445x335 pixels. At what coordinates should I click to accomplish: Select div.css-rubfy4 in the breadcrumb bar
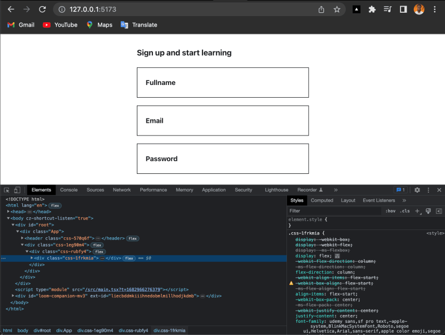(133, 331)
